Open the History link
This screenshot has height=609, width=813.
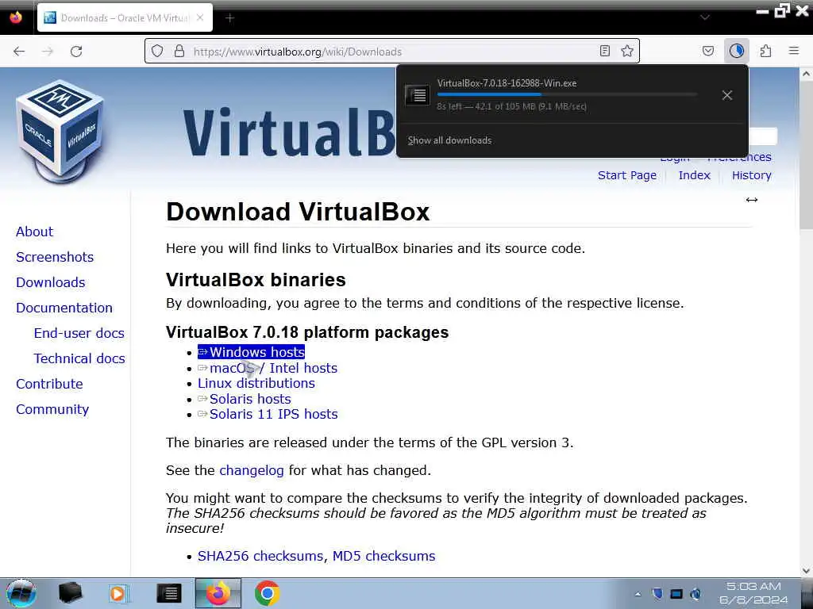click(x=751, y=175)
